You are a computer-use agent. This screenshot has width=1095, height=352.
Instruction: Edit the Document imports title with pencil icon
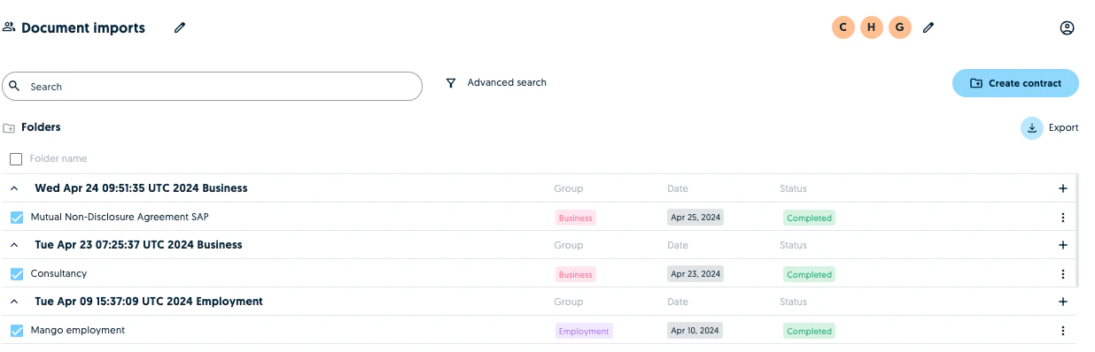(x=180, y=27)
